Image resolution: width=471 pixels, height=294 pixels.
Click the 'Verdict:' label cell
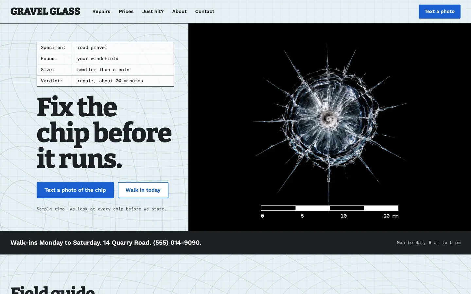pos(55,81)
